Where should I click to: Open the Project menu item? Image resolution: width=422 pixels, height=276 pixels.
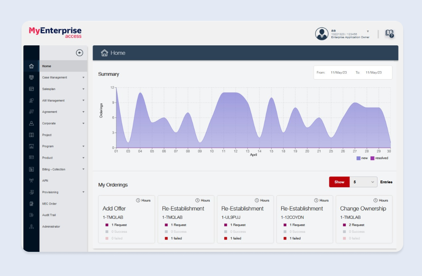pyautogui.click(x=47, y=135)
